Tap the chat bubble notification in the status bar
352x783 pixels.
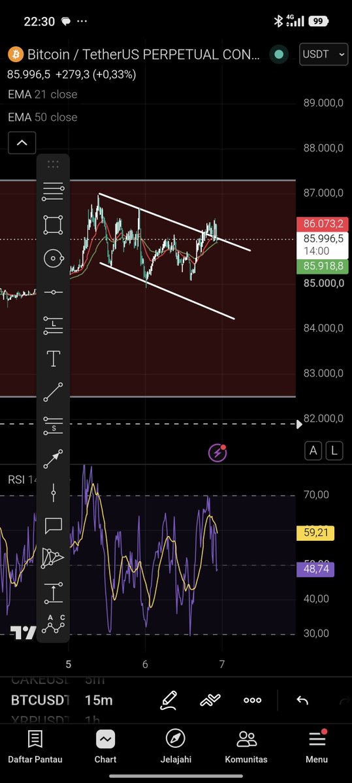pyautogui.click(x=65, y=22)
